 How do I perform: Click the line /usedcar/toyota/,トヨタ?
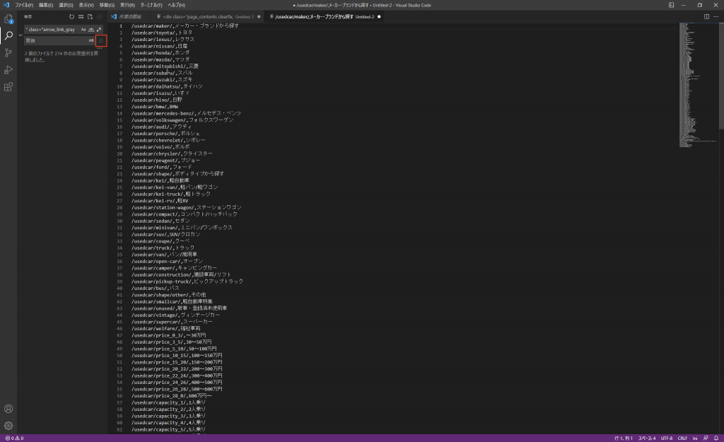point(162,33)
